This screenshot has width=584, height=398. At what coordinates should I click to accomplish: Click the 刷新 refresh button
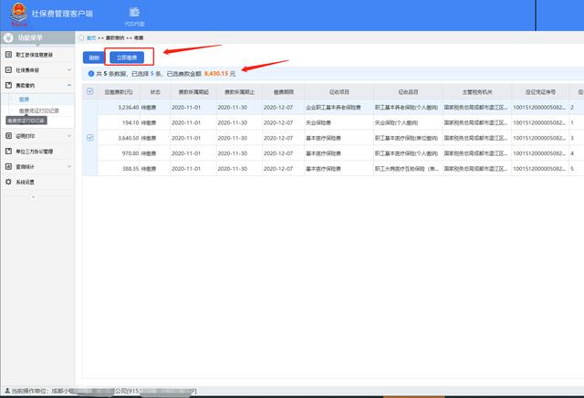pos(94,58)
